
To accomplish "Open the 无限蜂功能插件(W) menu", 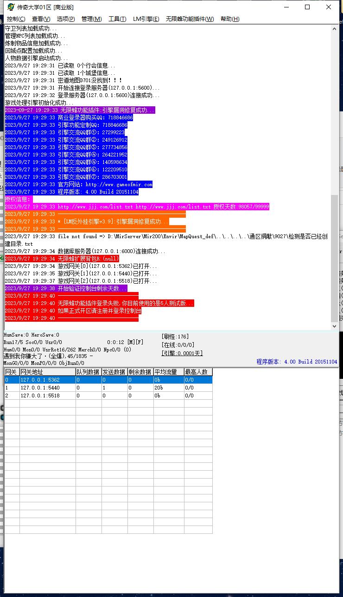I will click(190, 19).
